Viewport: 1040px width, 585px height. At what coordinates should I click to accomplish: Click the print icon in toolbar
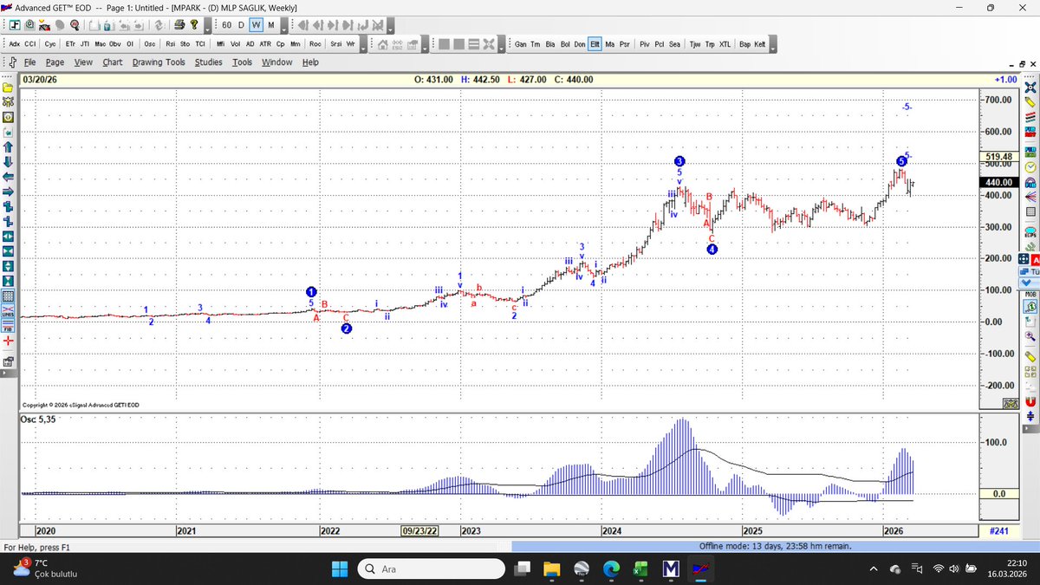[179, 24]
